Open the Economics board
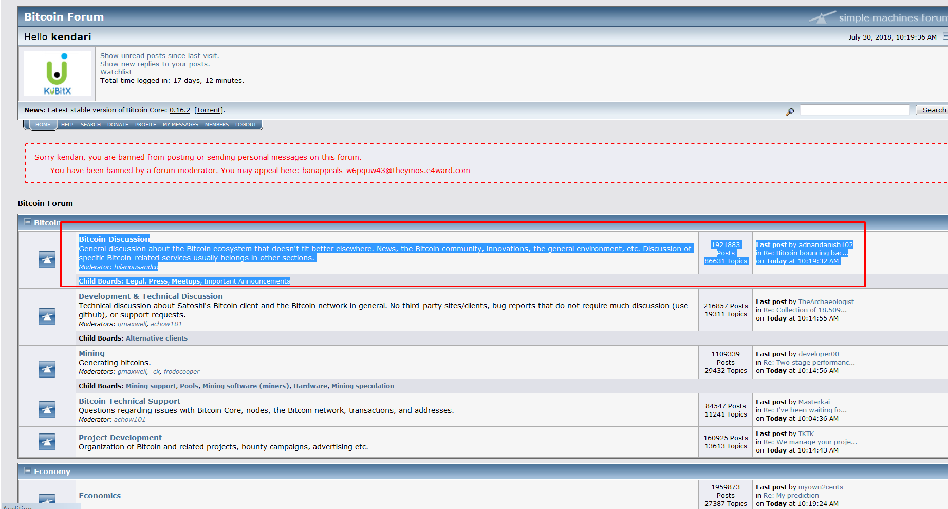This screenshot has height=509, width=948. coord(100,496)
